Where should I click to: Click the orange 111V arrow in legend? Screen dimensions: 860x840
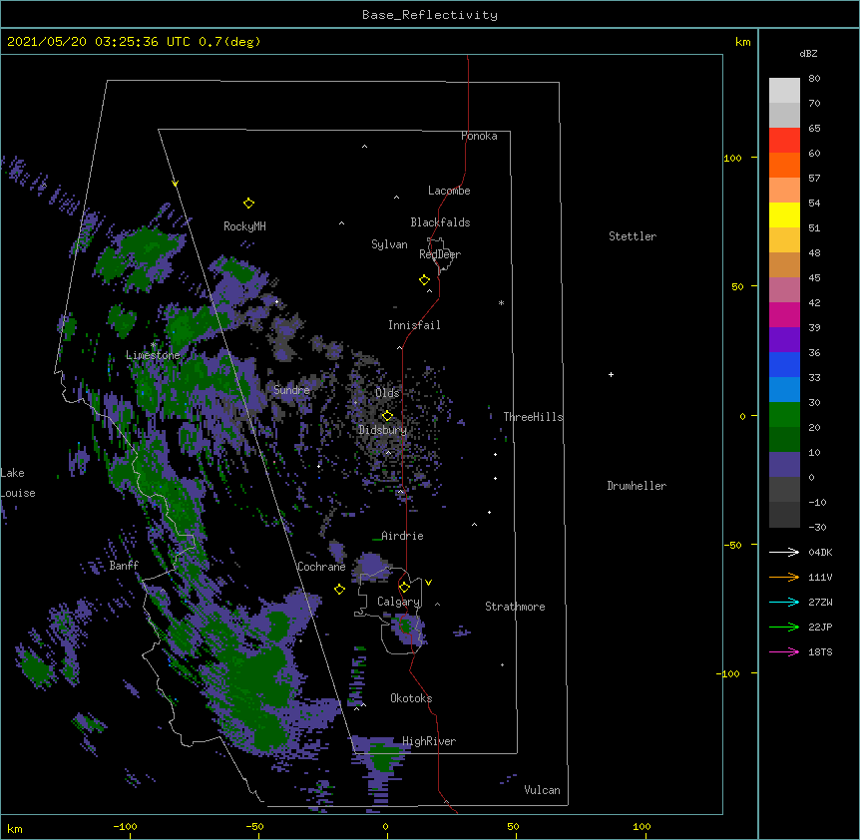pyautogui.click(x=784, y=577)
